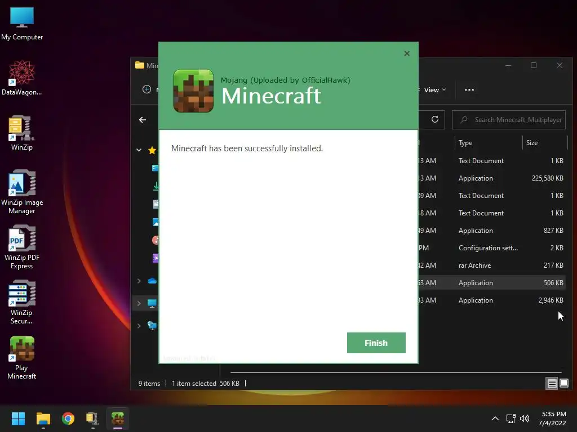Open volume control tray icon

tap(525, 418)
